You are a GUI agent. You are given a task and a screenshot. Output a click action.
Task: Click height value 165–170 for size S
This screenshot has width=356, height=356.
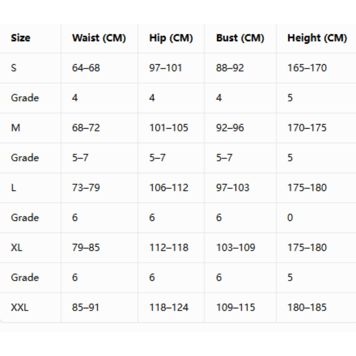(307, 68)
